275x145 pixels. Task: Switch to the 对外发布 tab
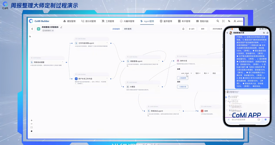[128, 29]
